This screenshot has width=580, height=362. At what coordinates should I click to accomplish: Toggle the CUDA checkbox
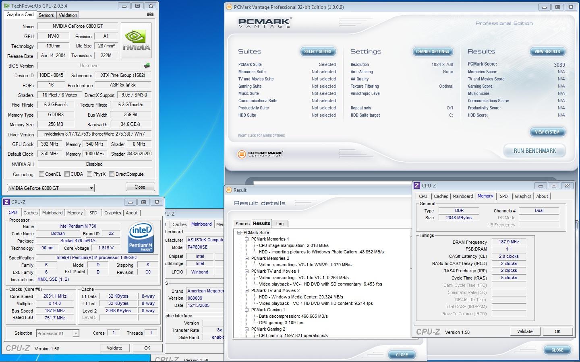pyautogui.click(x=67, y=174)
